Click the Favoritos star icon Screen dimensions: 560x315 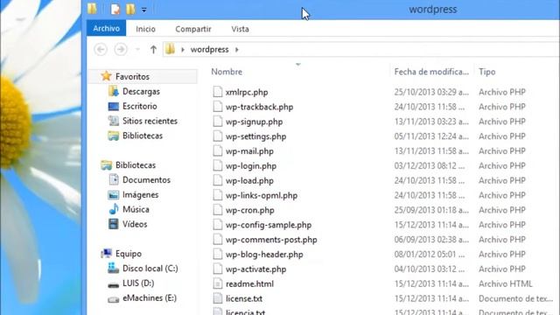pyautogui.click(x=106, y=76)
